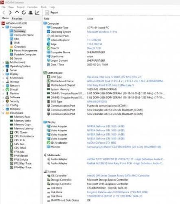Open the View menu

click(11, 7)
